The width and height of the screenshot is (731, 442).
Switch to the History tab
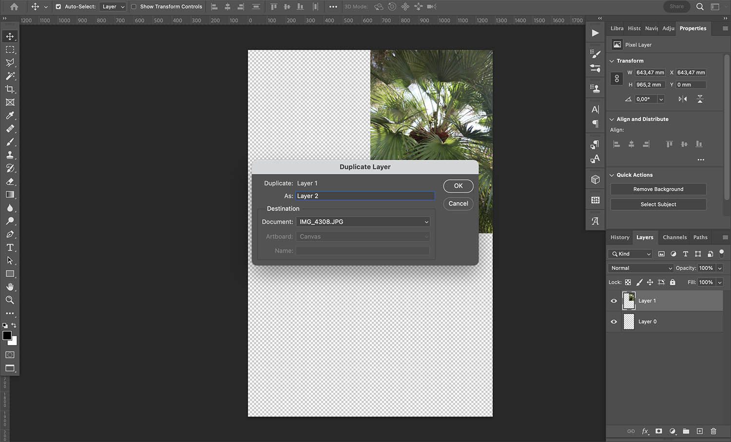point(619,237)
